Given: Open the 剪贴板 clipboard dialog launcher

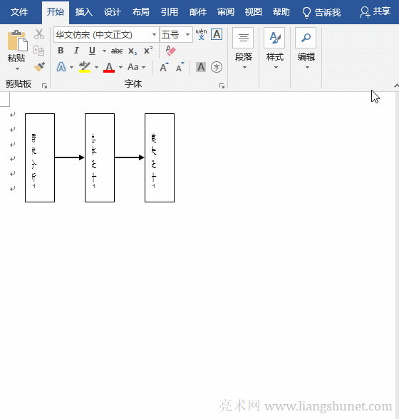Looking at the screenshot, I should 44,86.
